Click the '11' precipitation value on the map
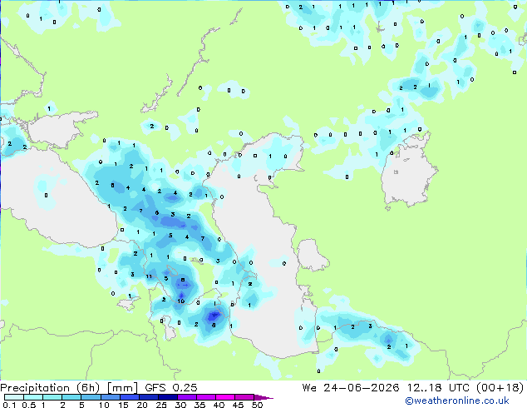Image resolution: width=527 pixels, height=408 pixels. click(149, 276)
